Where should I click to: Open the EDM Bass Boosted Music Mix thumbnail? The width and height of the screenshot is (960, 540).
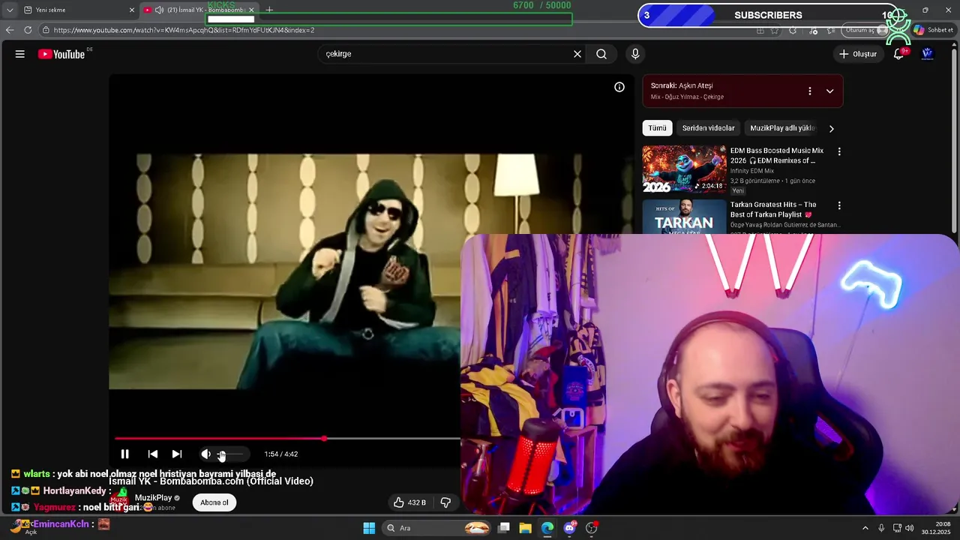coord(684,169)
